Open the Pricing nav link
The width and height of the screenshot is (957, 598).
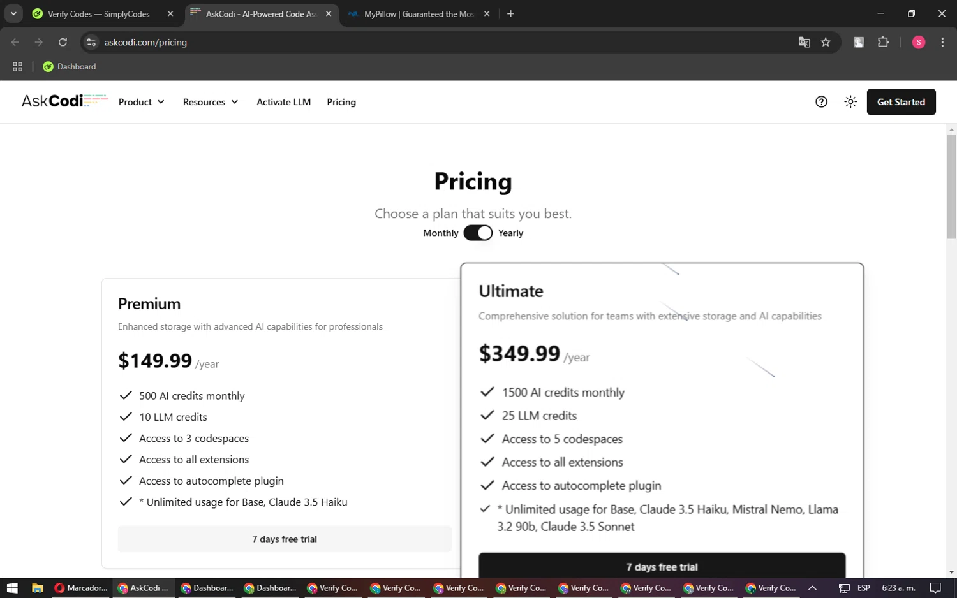coord(341,102)
